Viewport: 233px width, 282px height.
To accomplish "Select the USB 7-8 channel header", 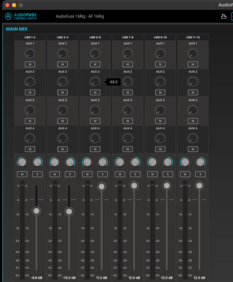I will [x=128, y=37].
